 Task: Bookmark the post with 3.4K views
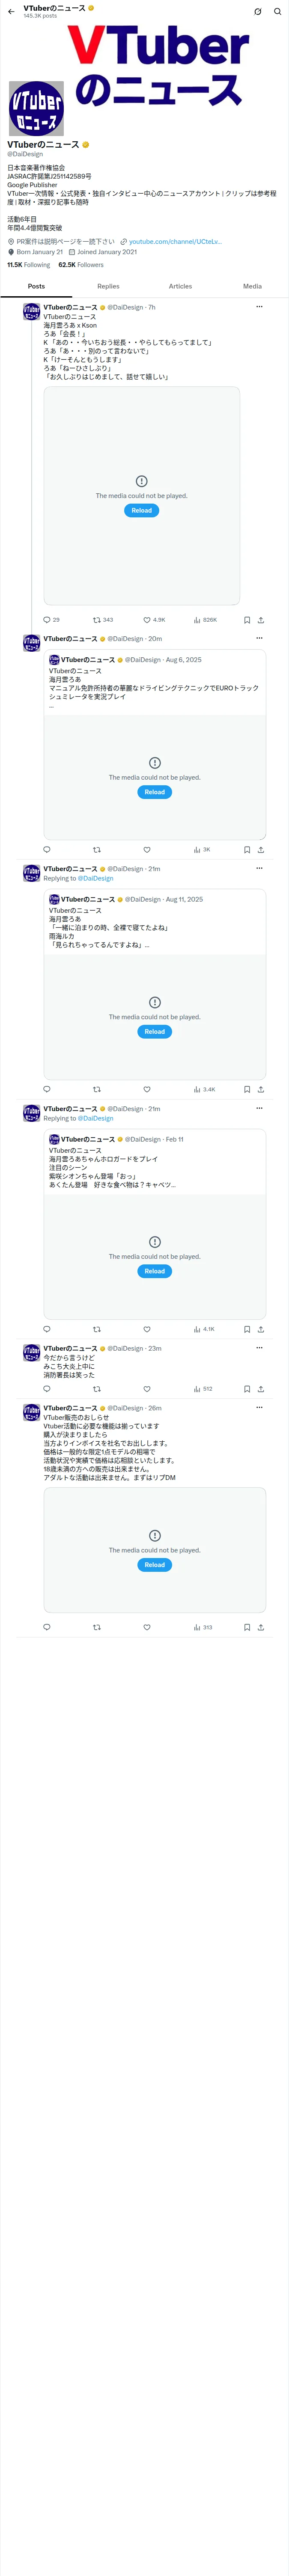[x=247, y=1089]
